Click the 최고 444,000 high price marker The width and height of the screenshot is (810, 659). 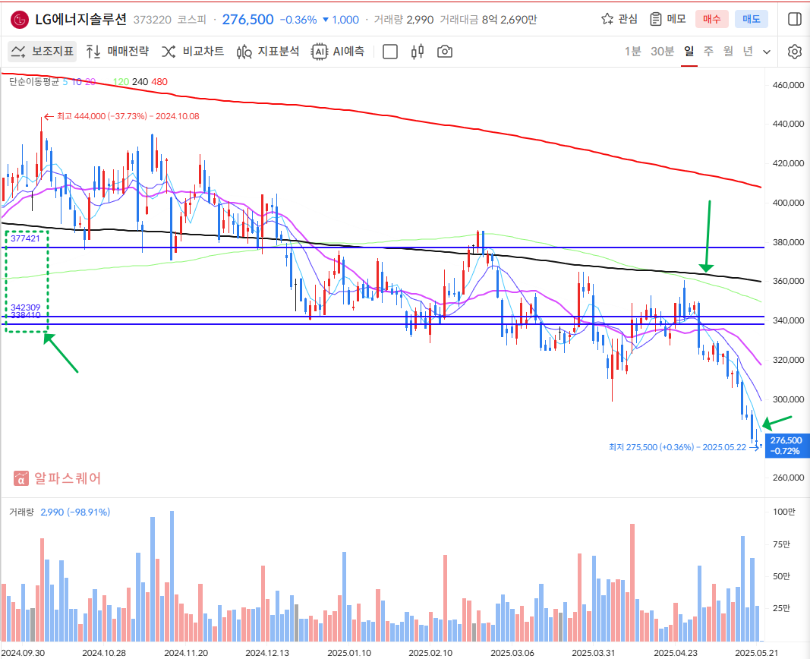121,116
